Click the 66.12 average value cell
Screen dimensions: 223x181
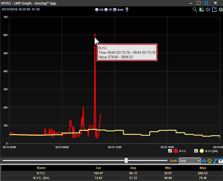tap(133, 173)
